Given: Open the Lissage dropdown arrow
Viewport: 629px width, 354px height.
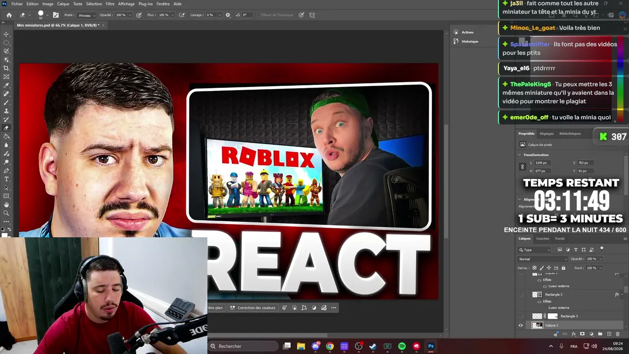Looking at the screenshot, I should [x=219, y=15].
